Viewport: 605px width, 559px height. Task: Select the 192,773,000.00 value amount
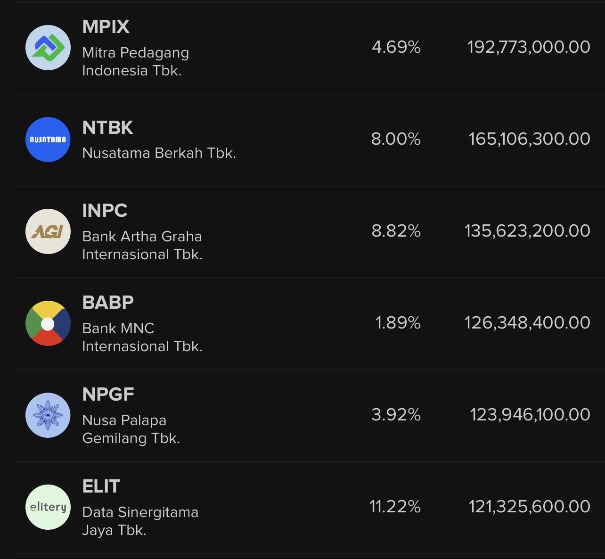coord(529,47)
